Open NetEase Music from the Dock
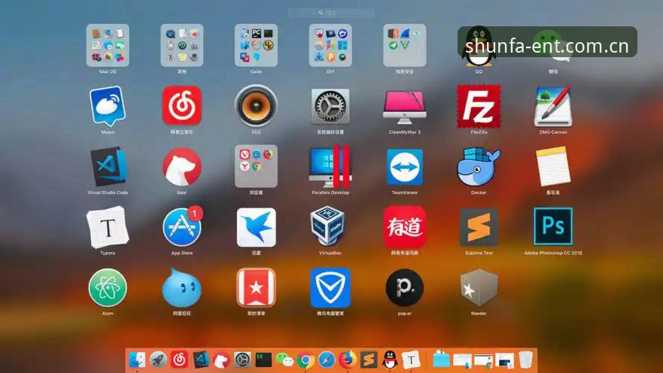The width and height of the screenshot is (663, 373). click(x=179, y=360)
